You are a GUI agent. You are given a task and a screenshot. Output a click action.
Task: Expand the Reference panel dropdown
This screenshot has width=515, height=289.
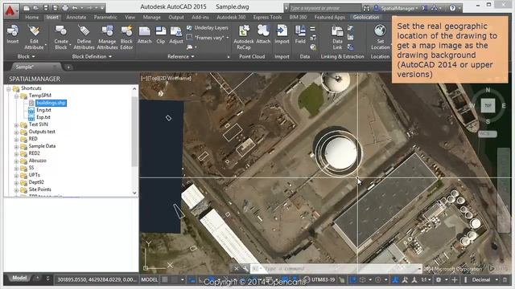pos(180,56)
